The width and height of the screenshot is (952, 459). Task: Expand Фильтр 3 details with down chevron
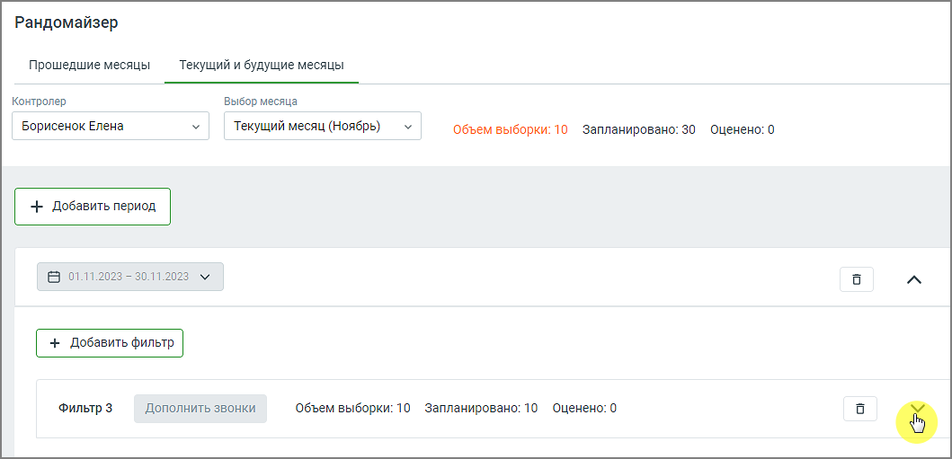[x=917, y=409]
